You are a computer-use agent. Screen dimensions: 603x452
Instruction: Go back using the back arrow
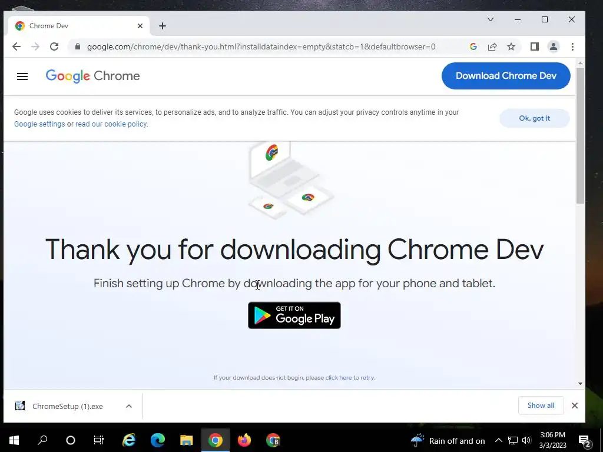pos(16,46)
